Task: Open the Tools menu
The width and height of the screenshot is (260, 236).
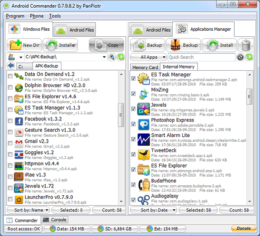Action: [55, 16]
